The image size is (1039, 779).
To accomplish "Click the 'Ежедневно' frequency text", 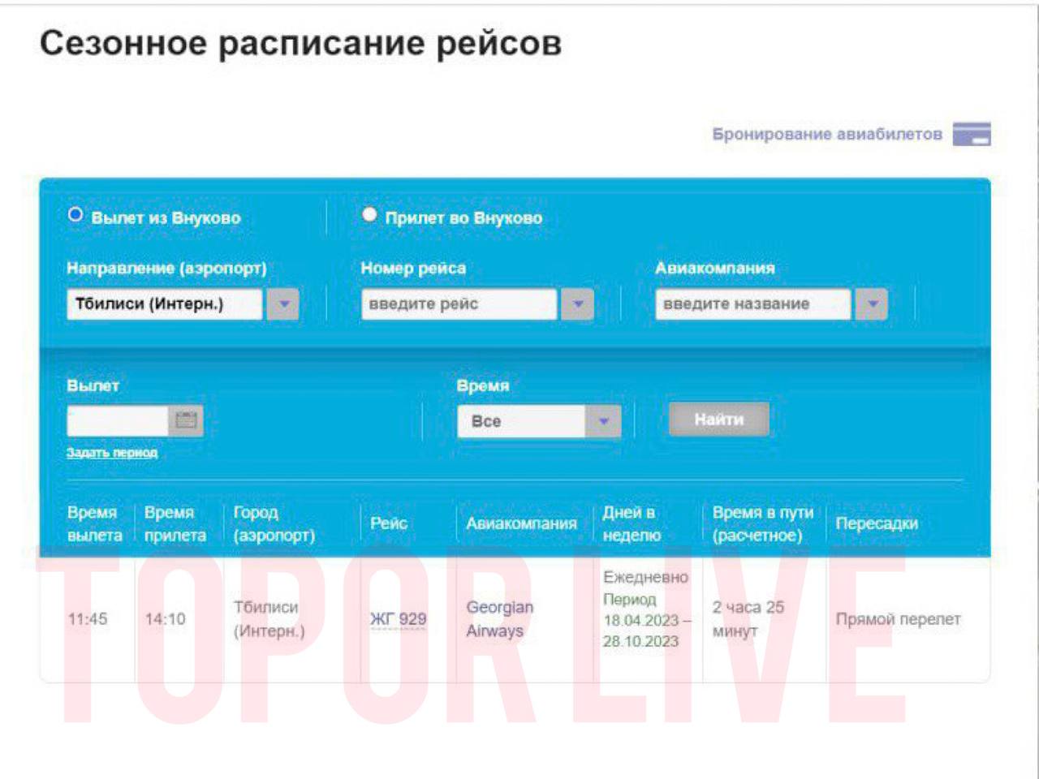I will 645,577.
